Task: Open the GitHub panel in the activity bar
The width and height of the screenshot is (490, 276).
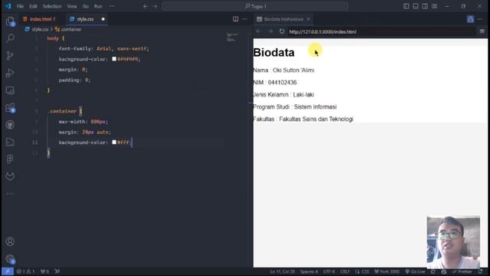Action: tap(10, 125)
